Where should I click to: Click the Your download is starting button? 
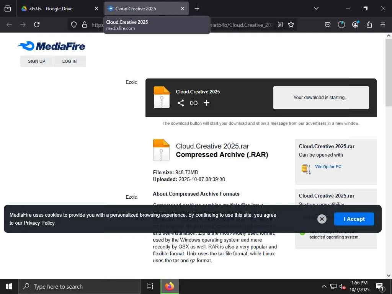pyautogui.click(x=321, y=98)
